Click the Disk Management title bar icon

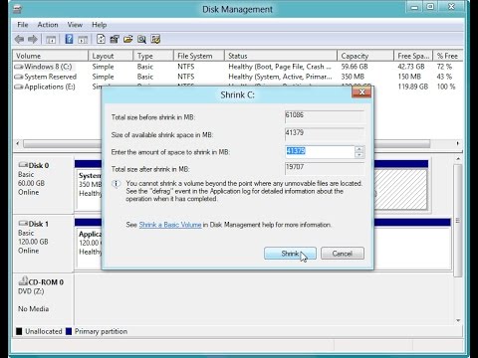(x=17, y=9)
